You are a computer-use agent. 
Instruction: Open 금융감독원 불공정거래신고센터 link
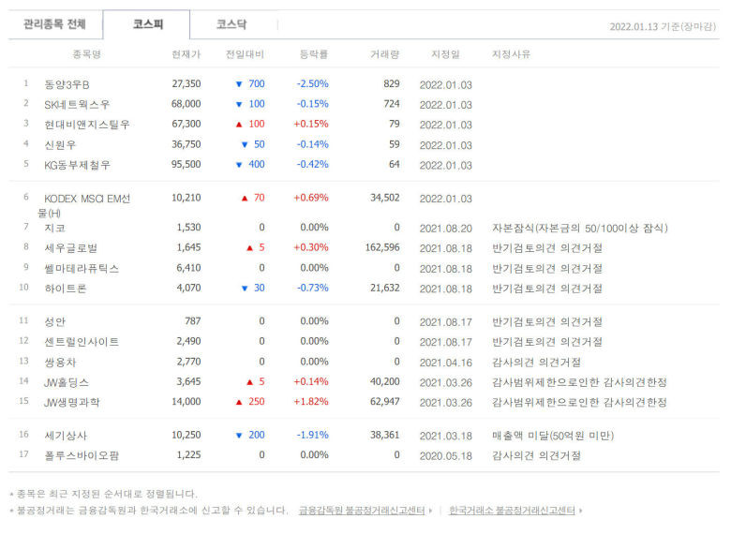[362, 511]
